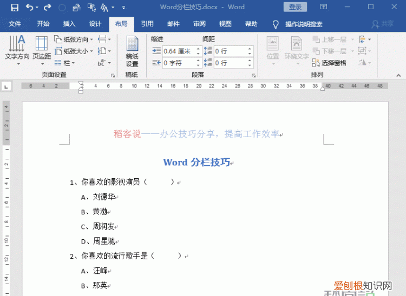Image resolution: width=406 pixels, height=296 pixels.
Task: Open the rotate objects icon dropdown
Action: coord(365,63)
